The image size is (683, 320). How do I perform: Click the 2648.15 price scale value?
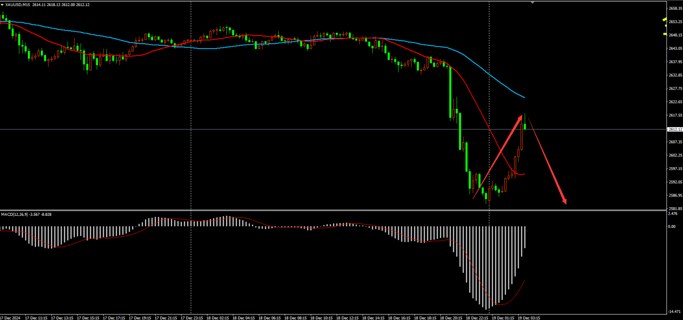(676, 35)
